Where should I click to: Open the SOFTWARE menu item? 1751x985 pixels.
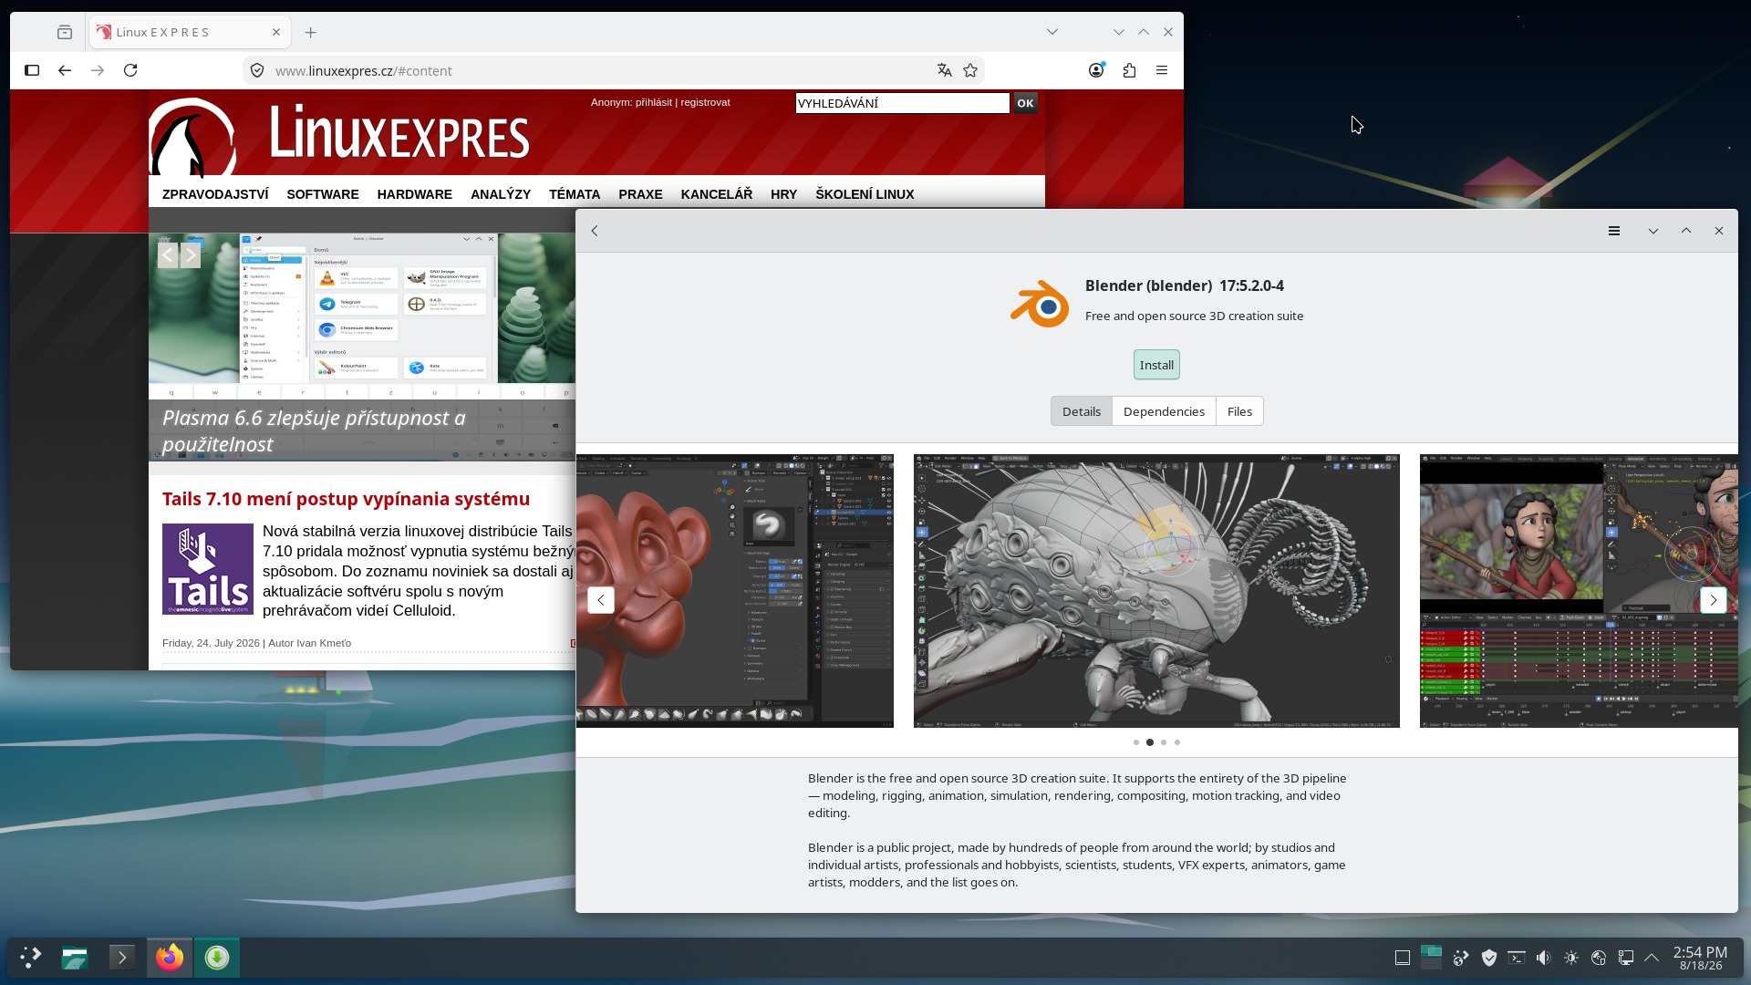pyautogui.click(x=323, y=194)
